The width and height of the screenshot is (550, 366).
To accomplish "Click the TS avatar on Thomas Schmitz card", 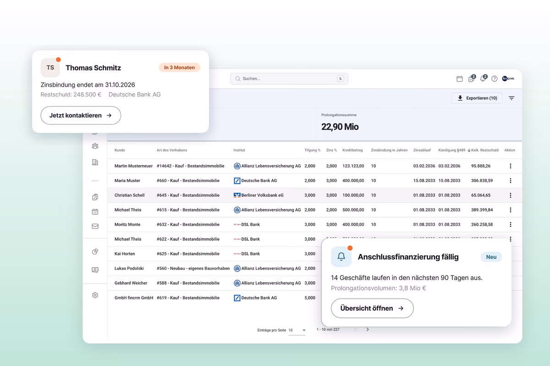I will tap(50, 68).
